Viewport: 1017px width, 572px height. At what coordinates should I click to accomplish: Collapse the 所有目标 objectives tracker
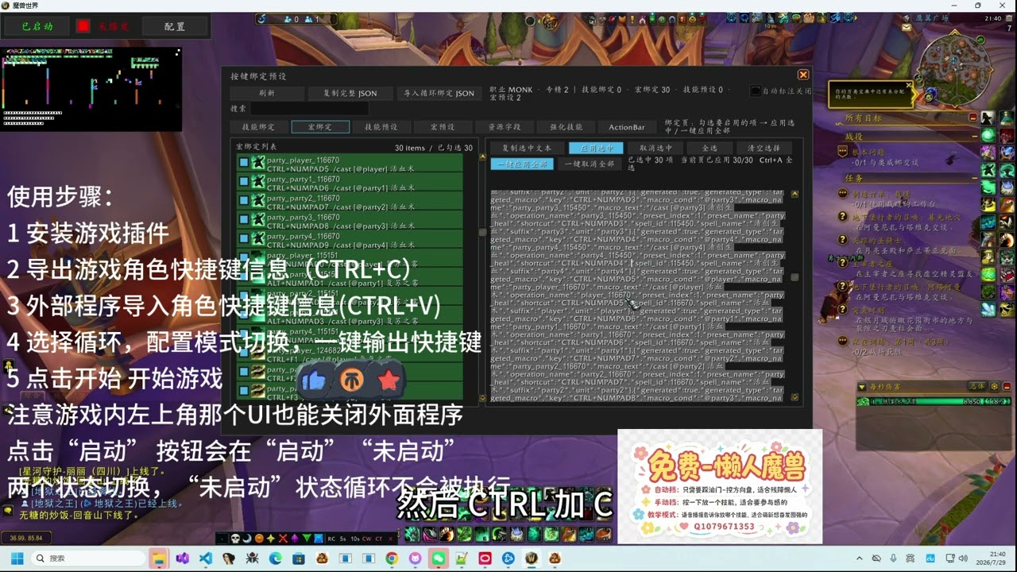(973, 118)
